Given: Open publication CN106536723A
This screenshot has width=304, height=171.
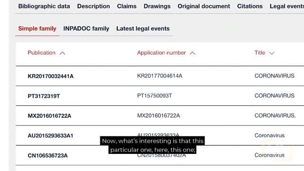Looking at the screenshot, I should 47,155.
